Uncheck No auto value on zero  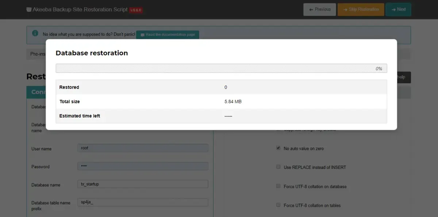(x=278, y=148)
